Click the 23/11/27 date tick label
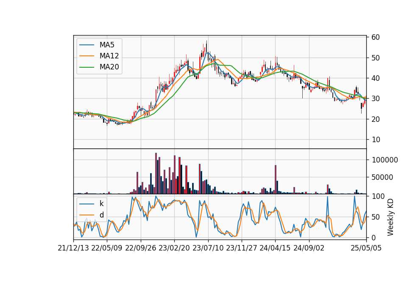 tap(241, 248)
